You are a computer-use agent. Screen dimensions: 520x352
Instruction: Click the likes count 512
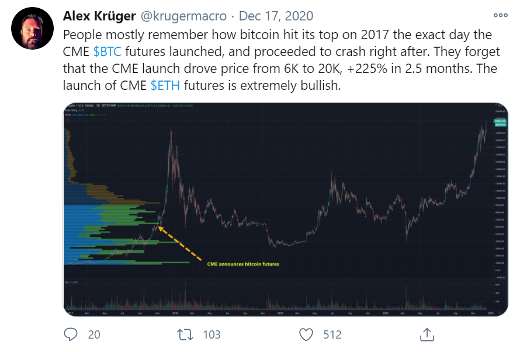[332, 334]
